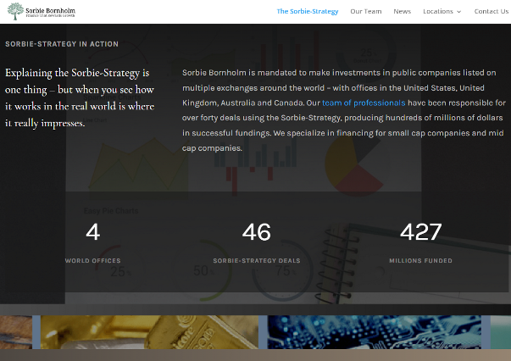
Task: Expand the Locations dropdown menu
Action: [442, 11]
